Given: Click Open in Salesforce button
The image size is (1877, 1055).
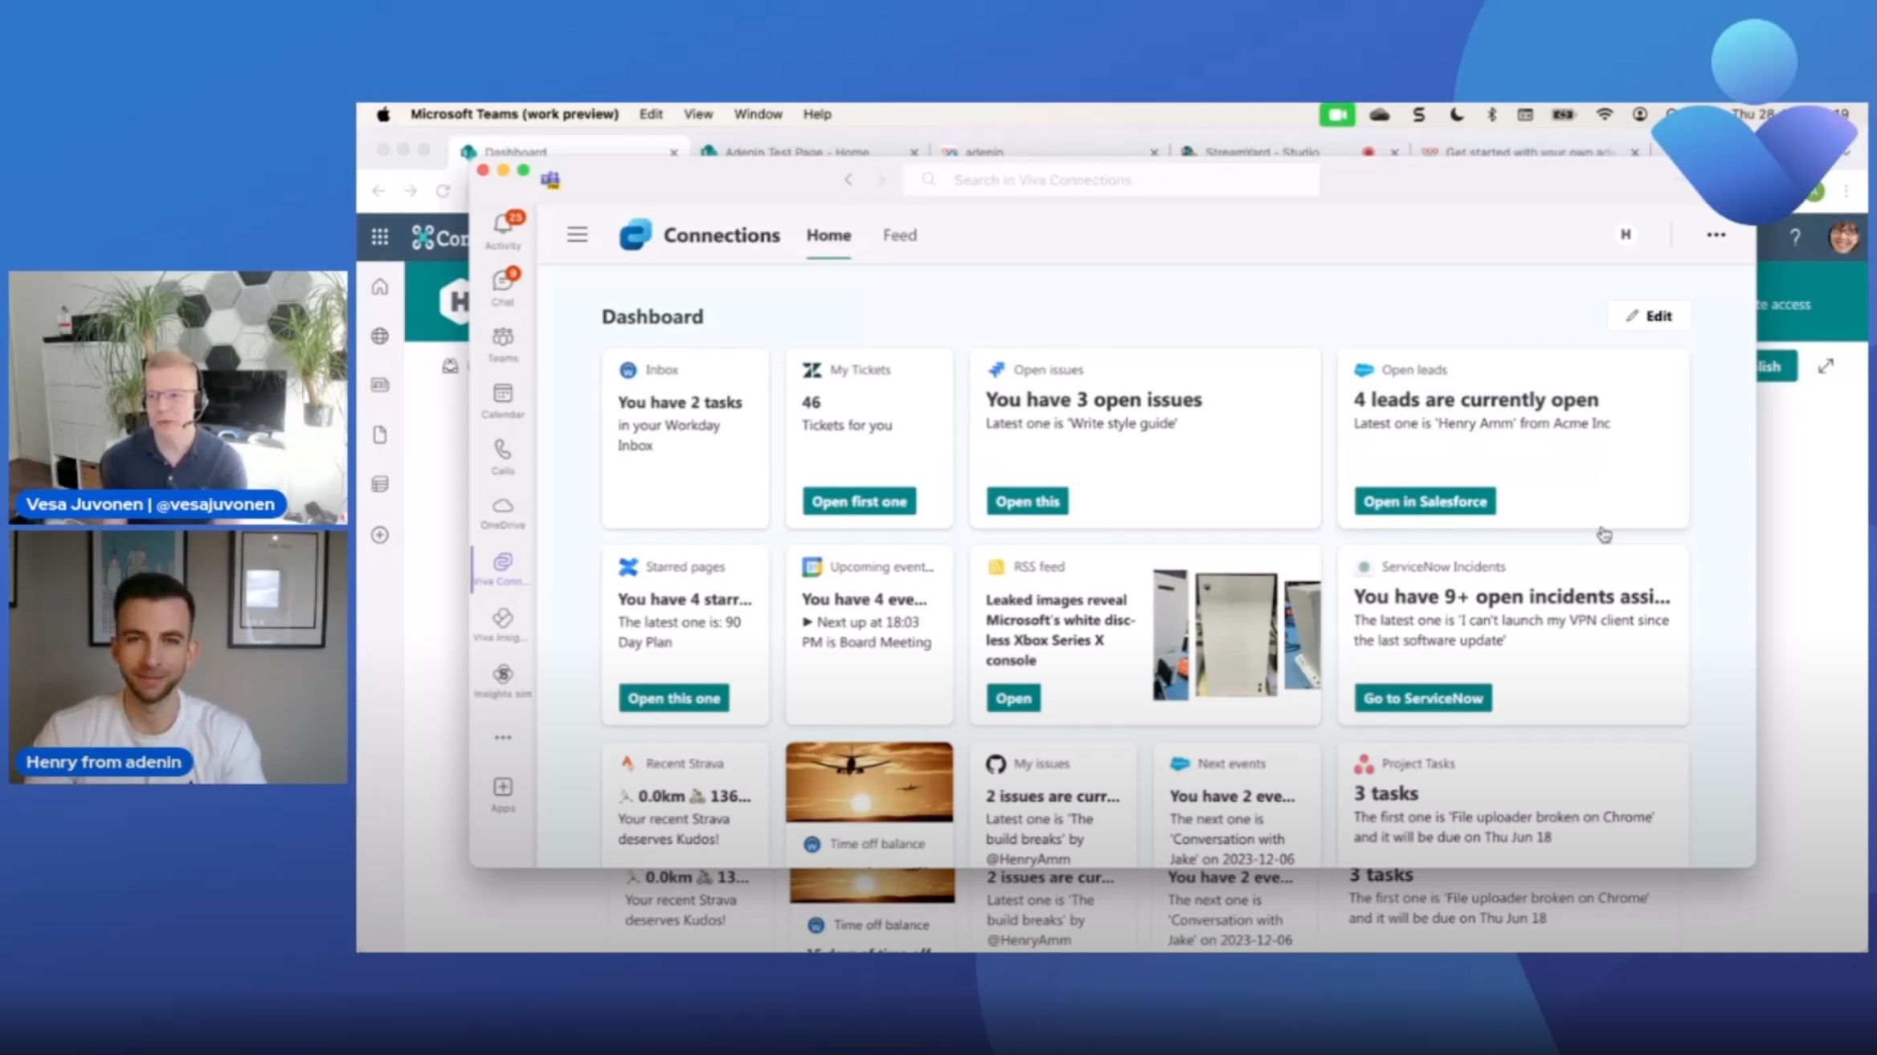Looking at the screenshot, I should pyautogui.click(x=1425, y=502).
